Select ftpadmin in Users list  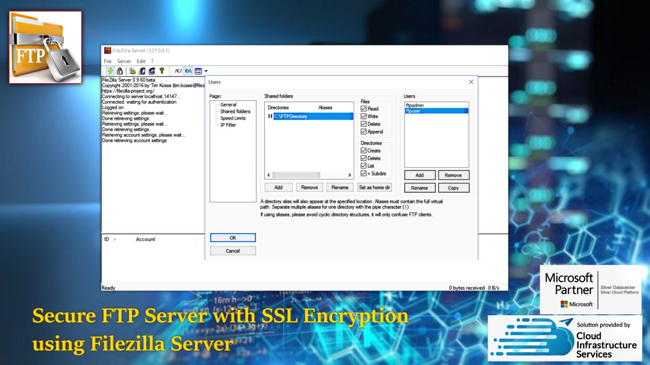coord(437,105)
